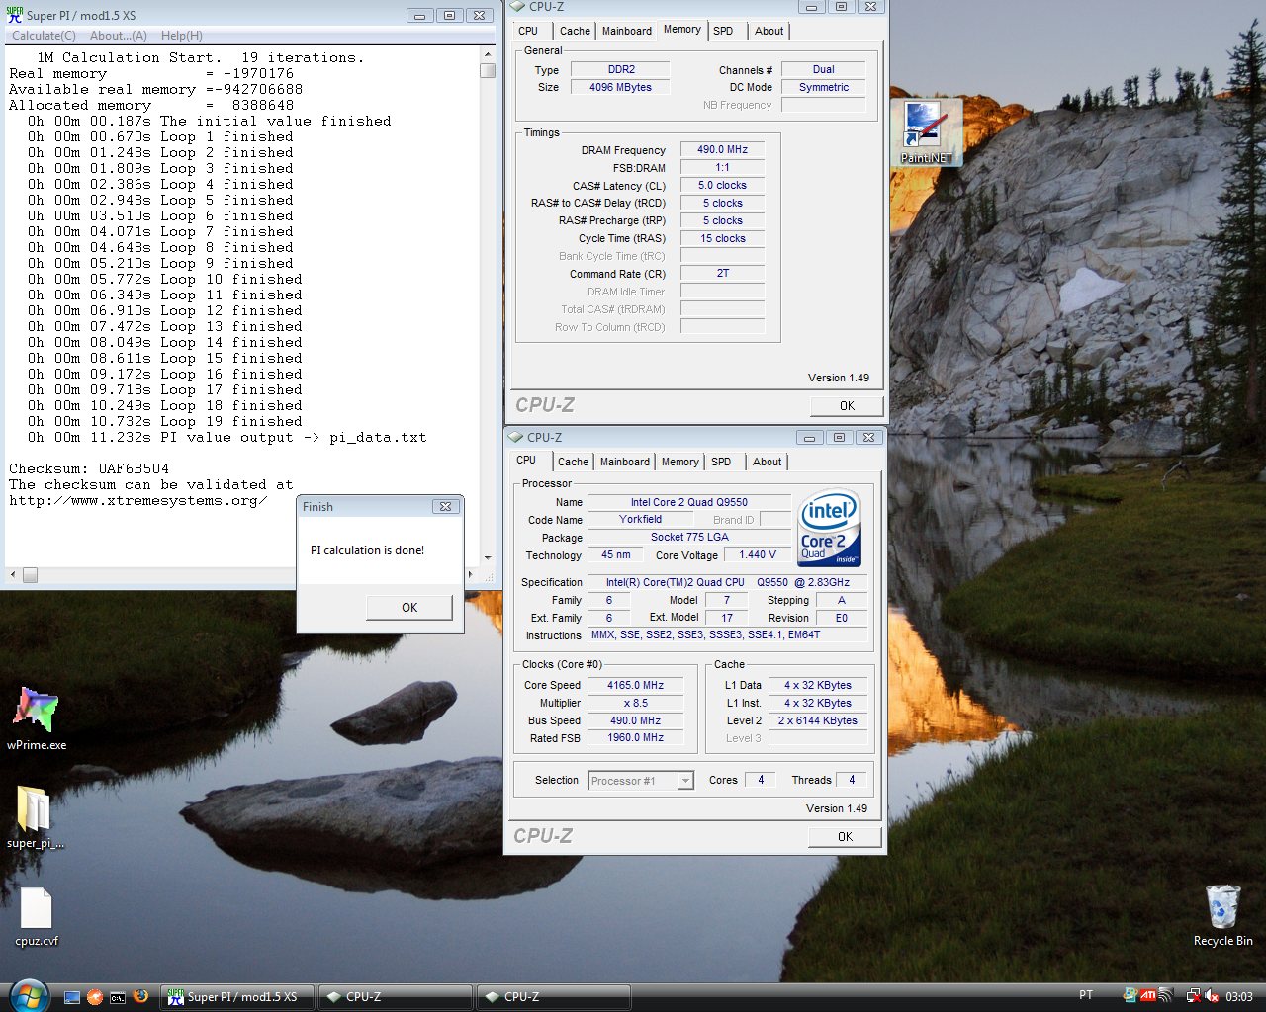
Task: Click the lower CPU-Z window title icon
Action: point(515,437)
